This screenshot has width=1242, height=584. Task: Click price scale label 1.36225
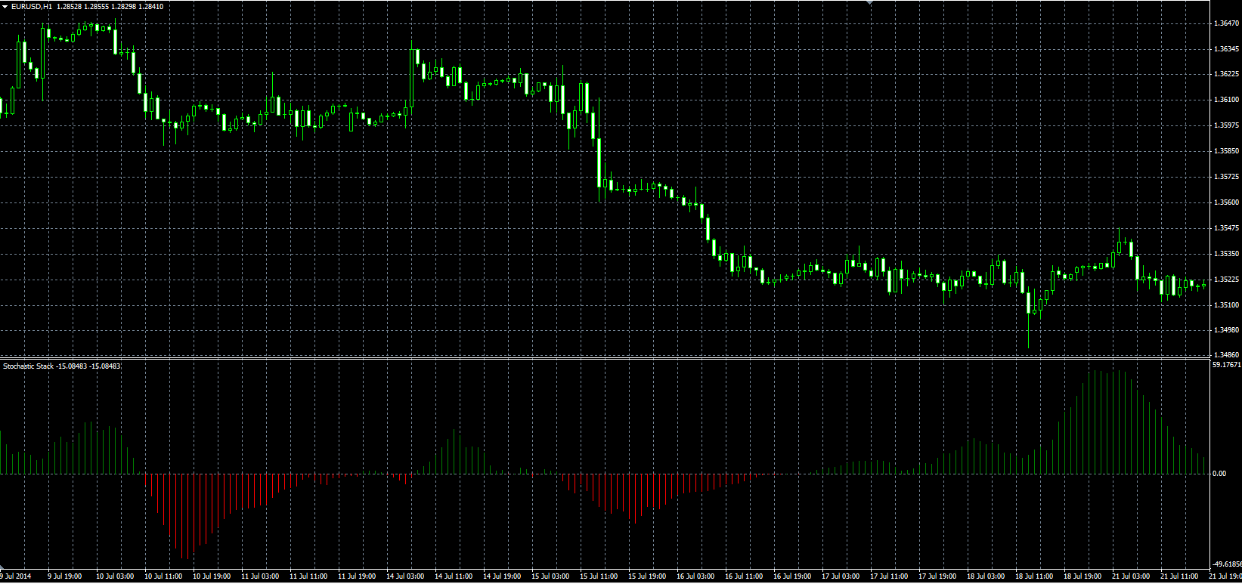pos(1225,74)
